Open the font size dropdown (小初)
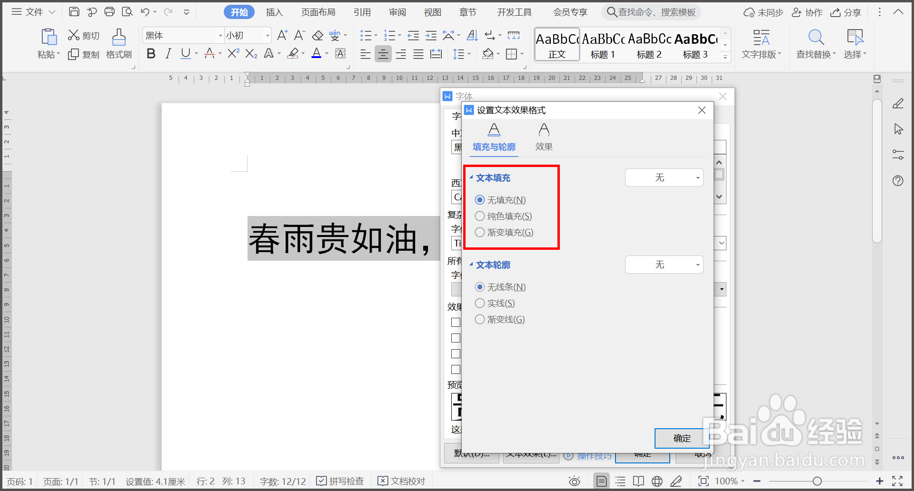The height and width of the screenshot is (491, 914). [268, 36]
